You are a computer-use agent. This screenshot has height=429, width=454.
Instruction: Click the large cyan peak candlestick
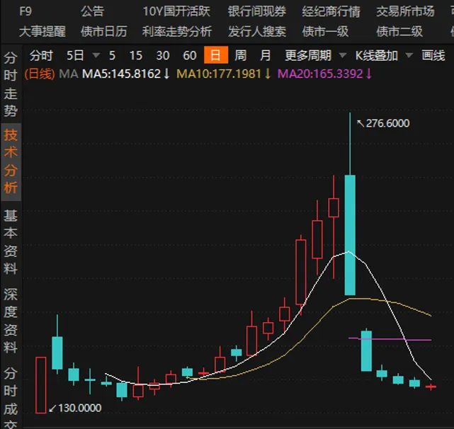point(350,235)
